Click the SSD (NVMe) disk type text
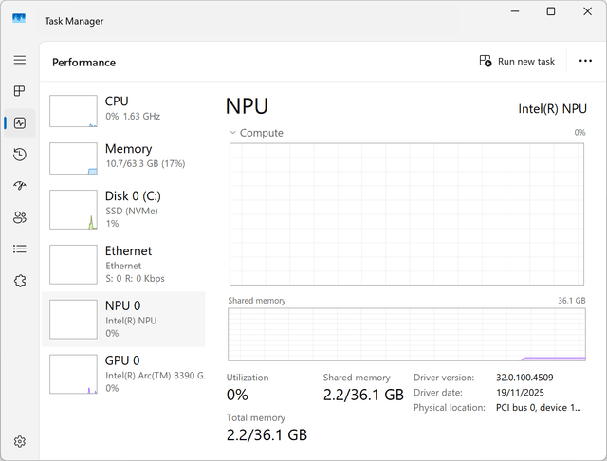Viewport: 607px width, 461px height. click(x=132, y=211)
